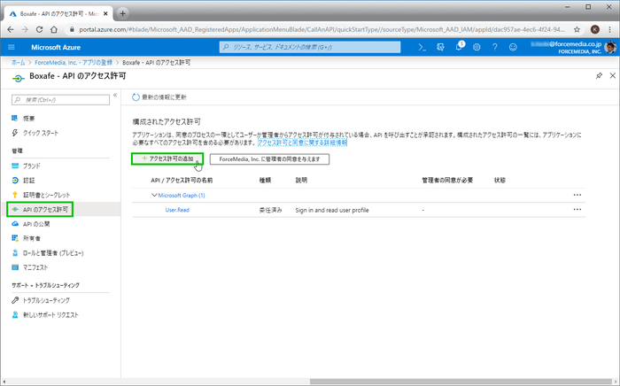This screenshot has height=386, width=620.
Task: Go to ForceMedia, Inc. - アプリの登録 breadcrumb
Action: click(x=74, y=63)
